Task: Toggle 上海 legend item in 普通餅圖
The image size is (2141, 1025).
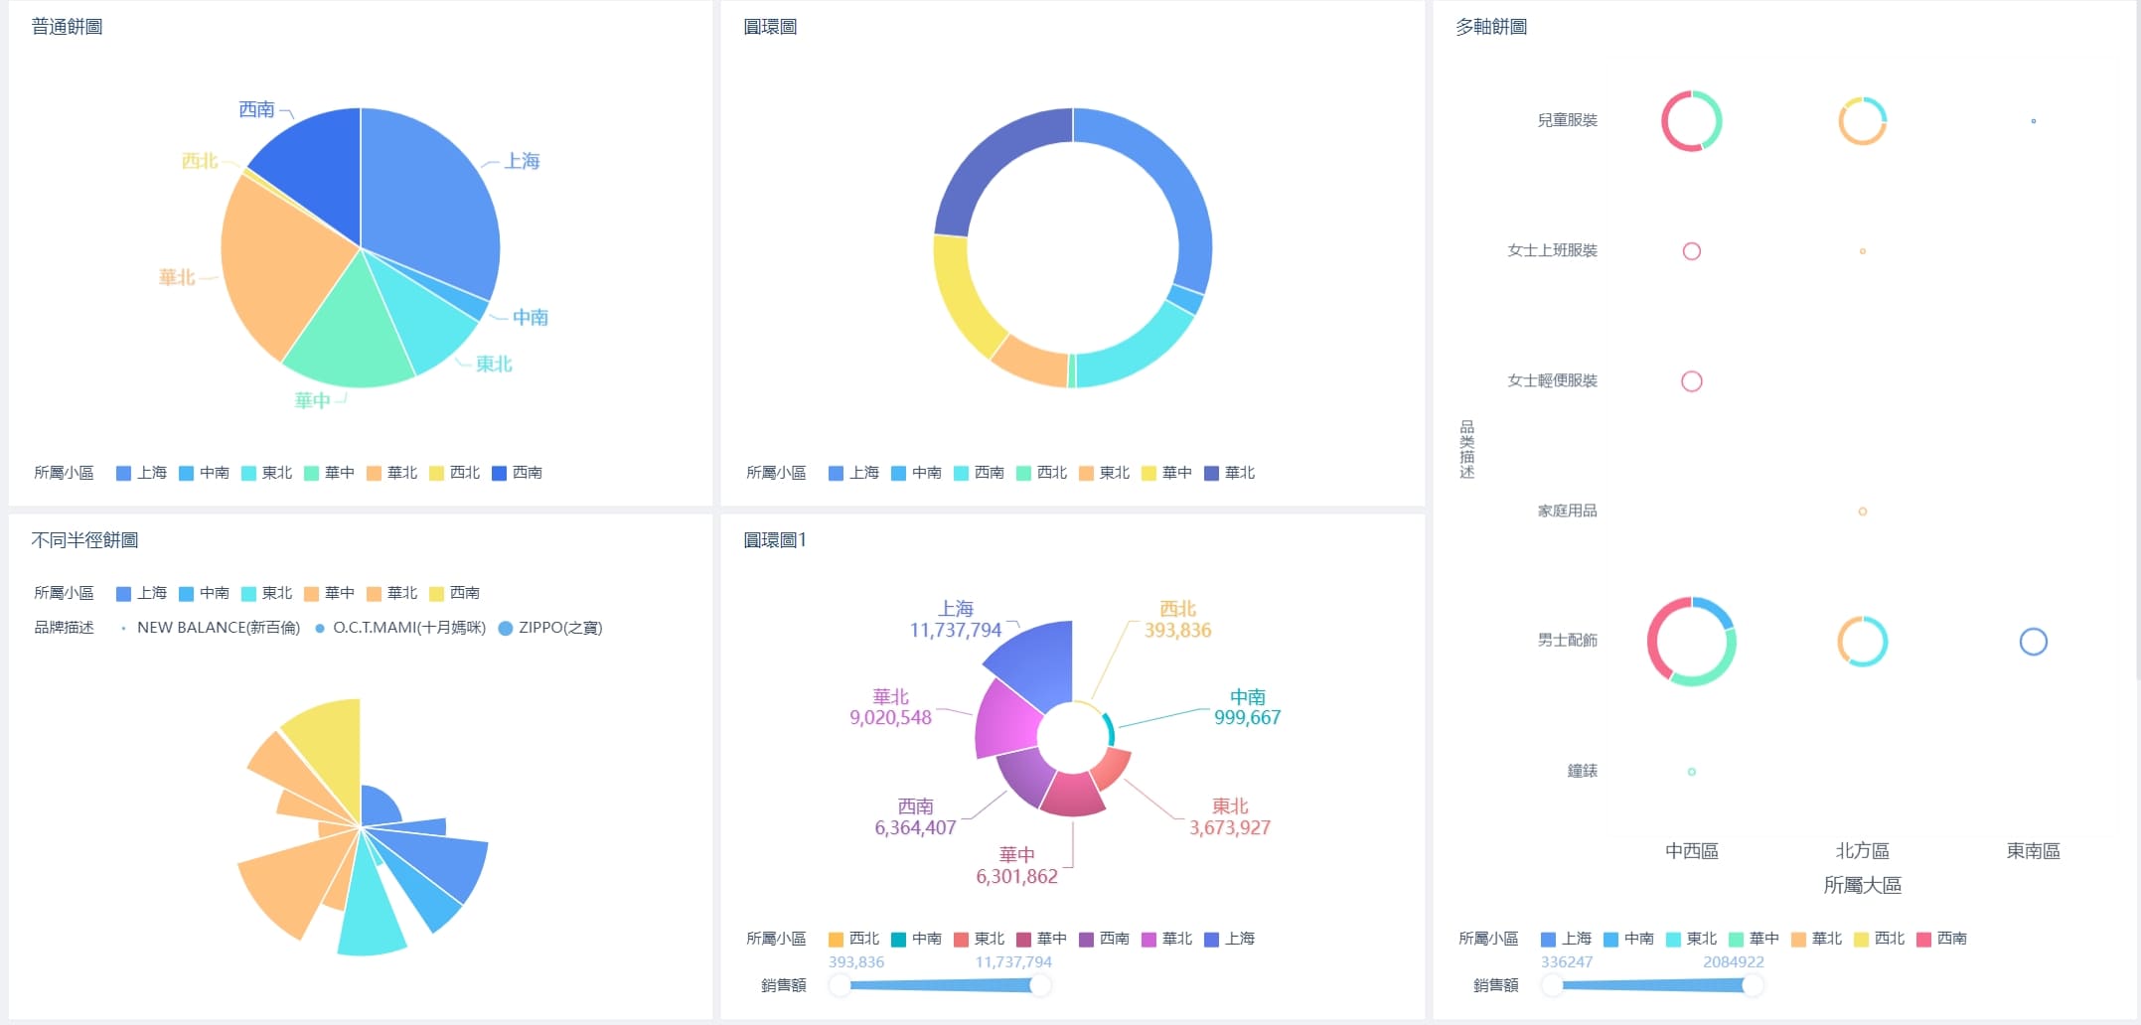Action: (x=141, y=473)
